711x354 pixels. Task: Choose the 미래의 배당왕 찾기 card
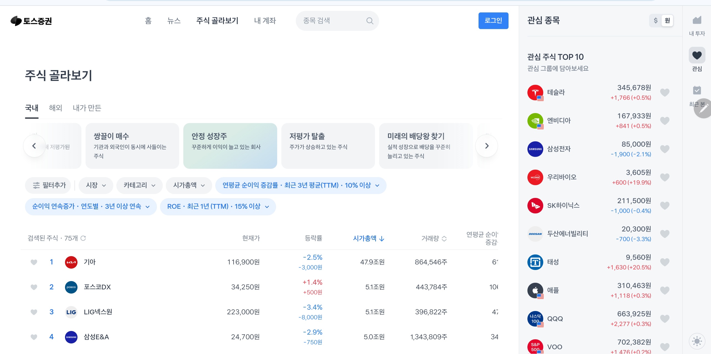[426, 146]
